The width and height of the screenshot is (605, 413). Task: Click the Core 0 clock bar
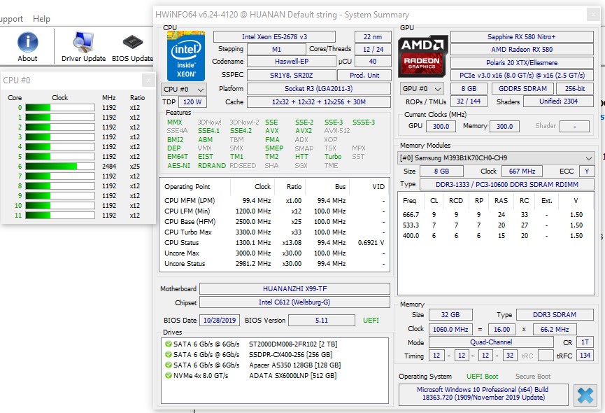coord(60,108)
